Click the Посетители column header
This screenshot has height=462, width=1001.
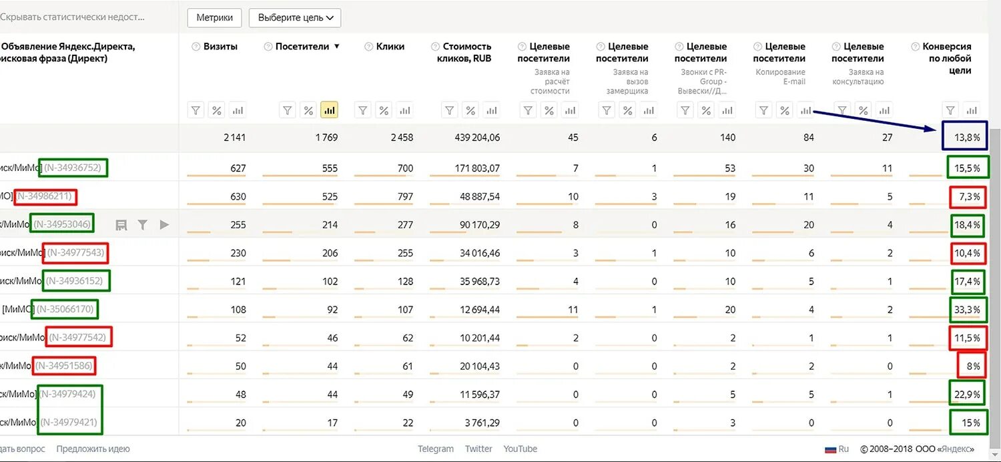point(302,47)
